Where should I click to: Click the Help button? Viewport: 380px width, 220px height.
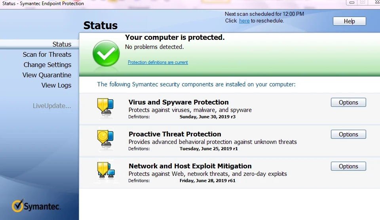(x=349, y=21)
